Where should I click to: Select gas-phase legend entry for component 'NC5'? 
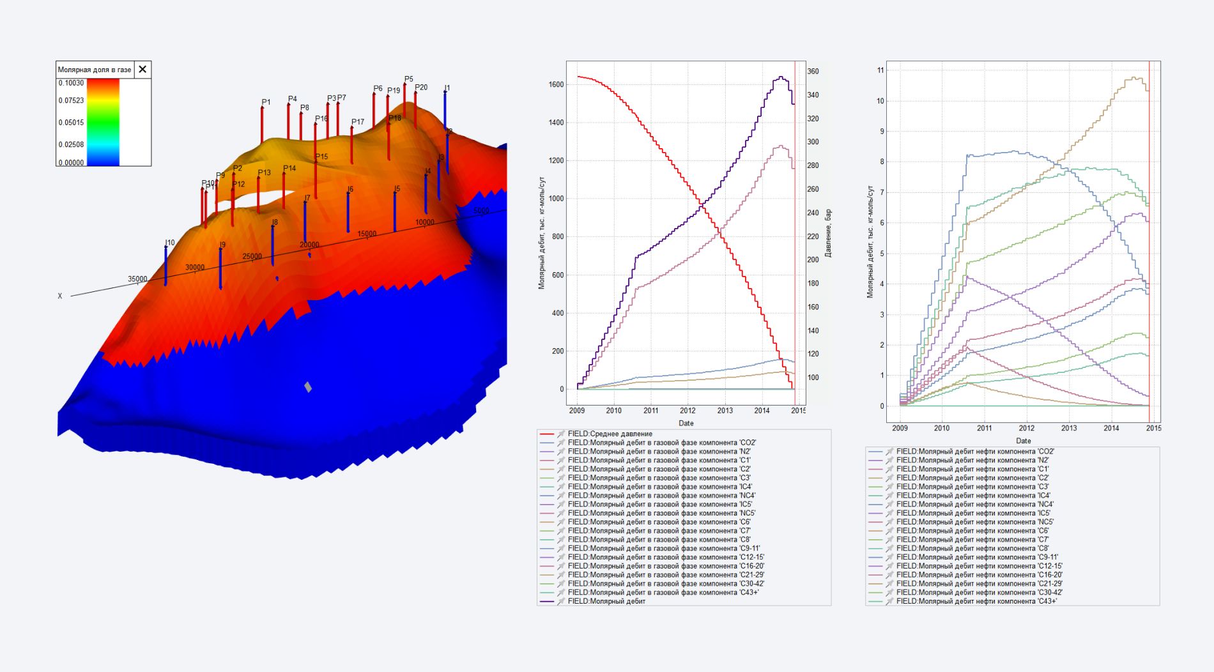click(x=662, y=513)
